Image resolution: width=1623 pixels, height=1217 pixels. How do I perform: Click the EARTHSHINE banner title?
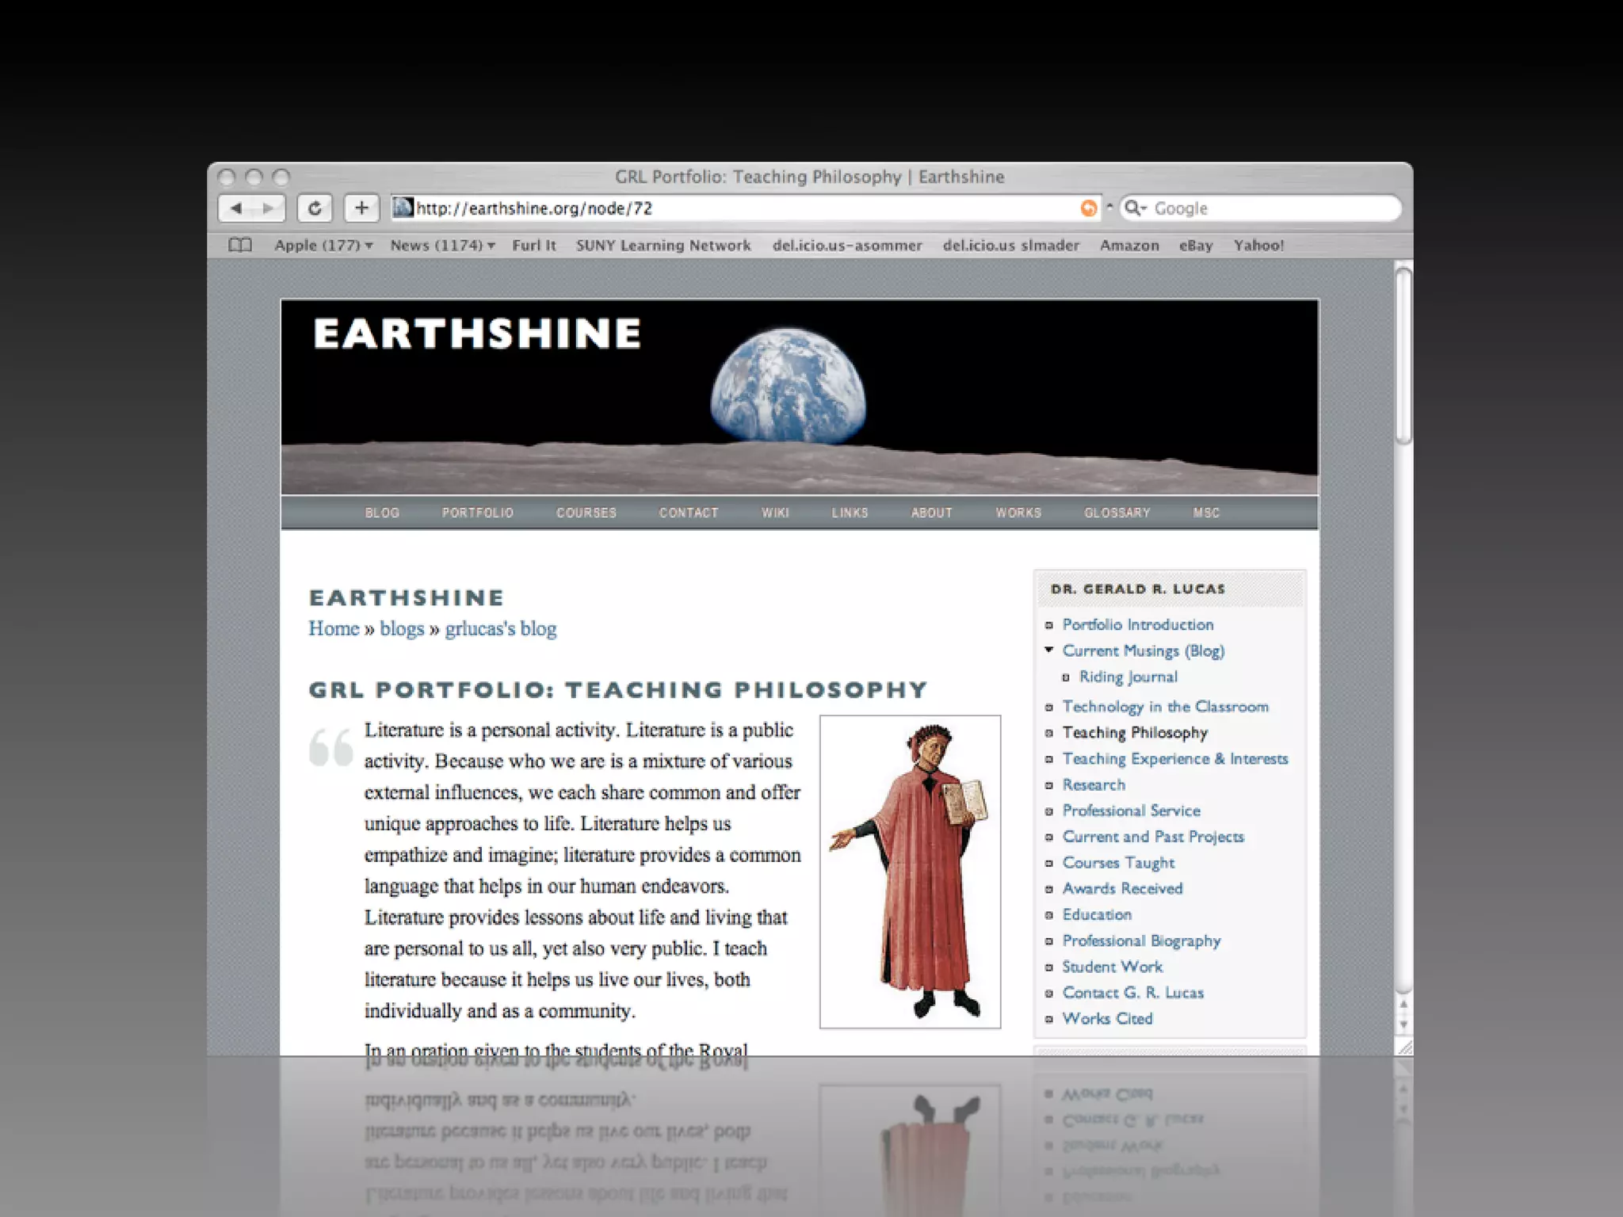coord(477,334)
